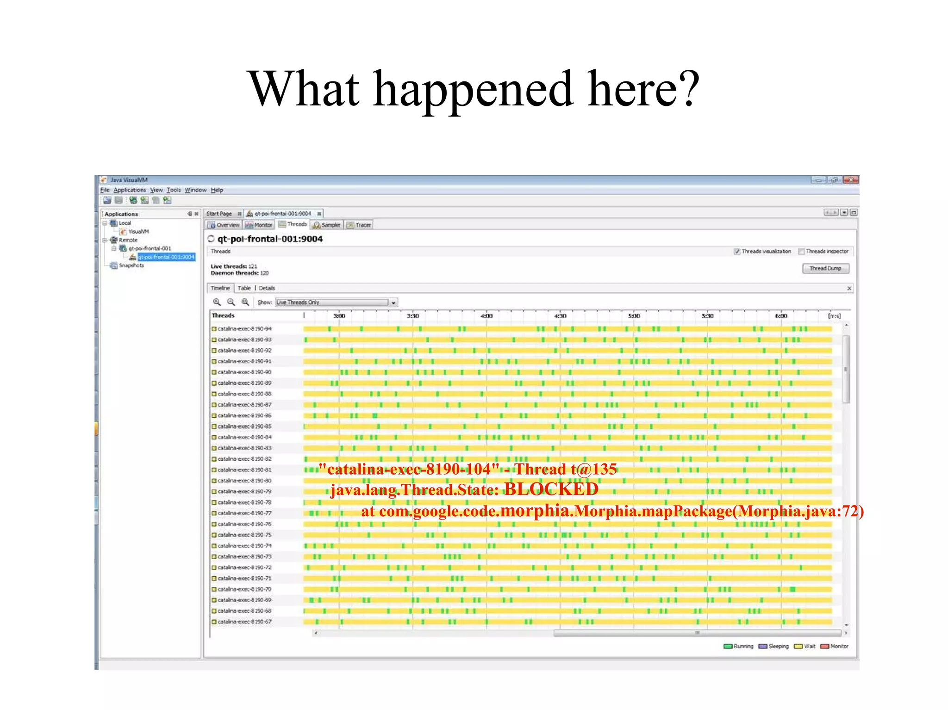Switch to the Monitor tab
The width and height of the screenshot is (948, 710).
point(259,225)
